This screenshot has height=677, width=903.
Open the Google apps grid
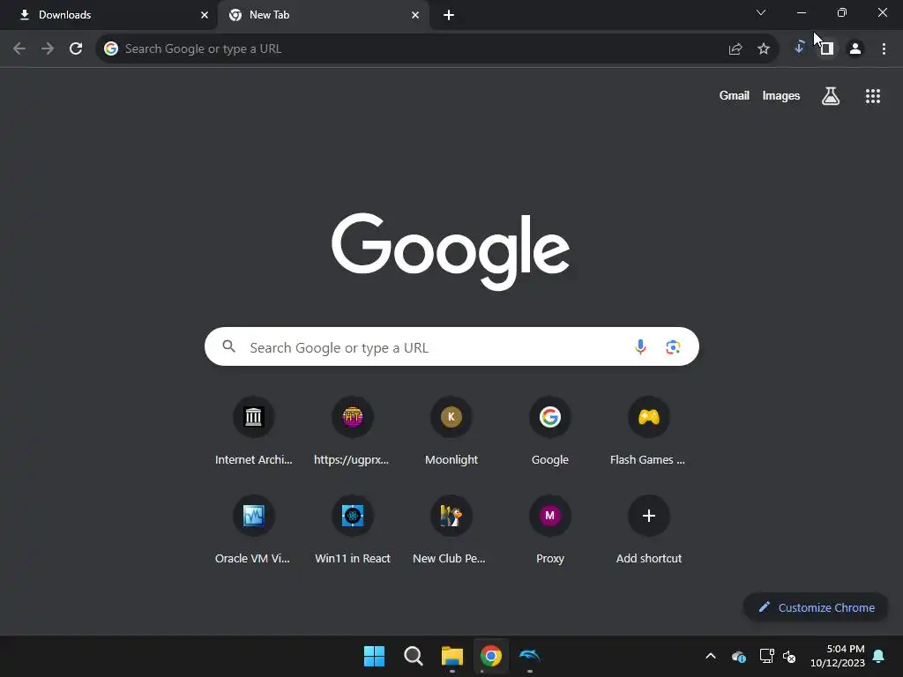[x=873, y=96]
